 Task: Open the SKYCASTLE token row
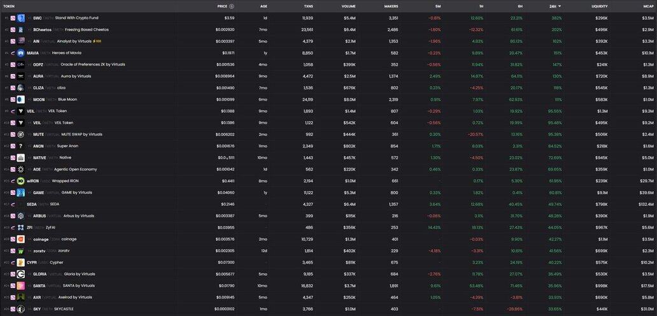pos(62,309)
